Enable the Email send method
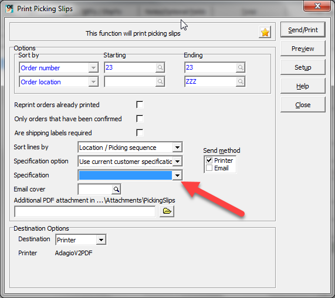 point(209,168)
